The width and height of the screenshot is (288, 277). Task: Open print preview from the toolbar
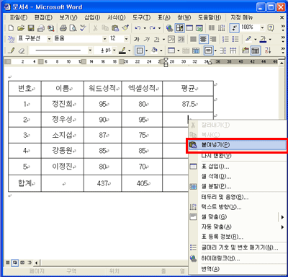(73, 28)
